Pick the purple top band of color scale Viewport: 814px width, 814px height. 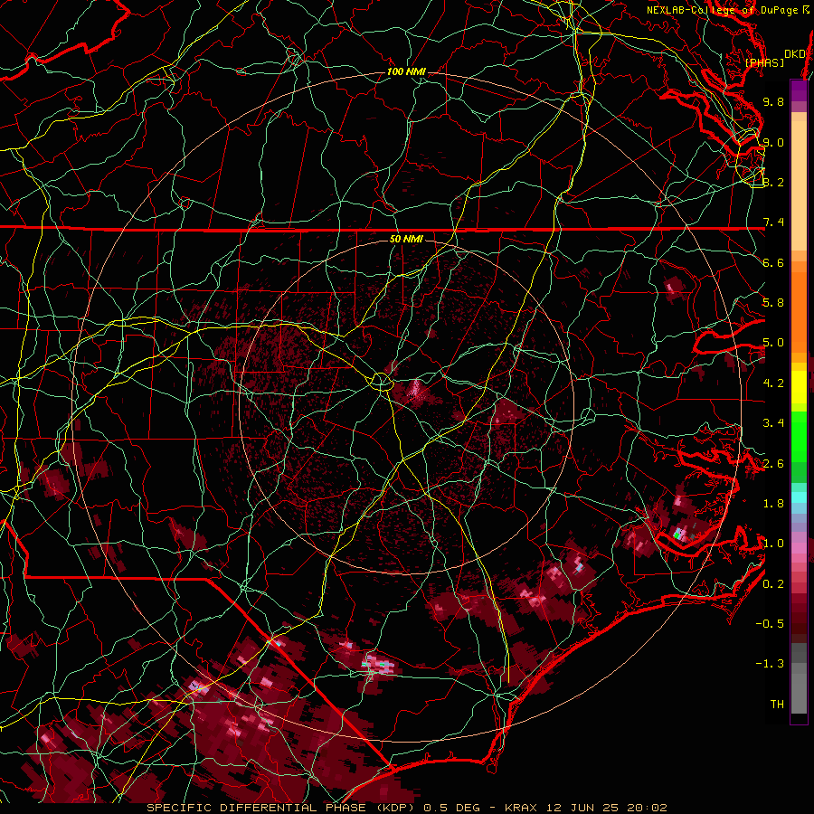pyautogui.click(x=799, y=90)
